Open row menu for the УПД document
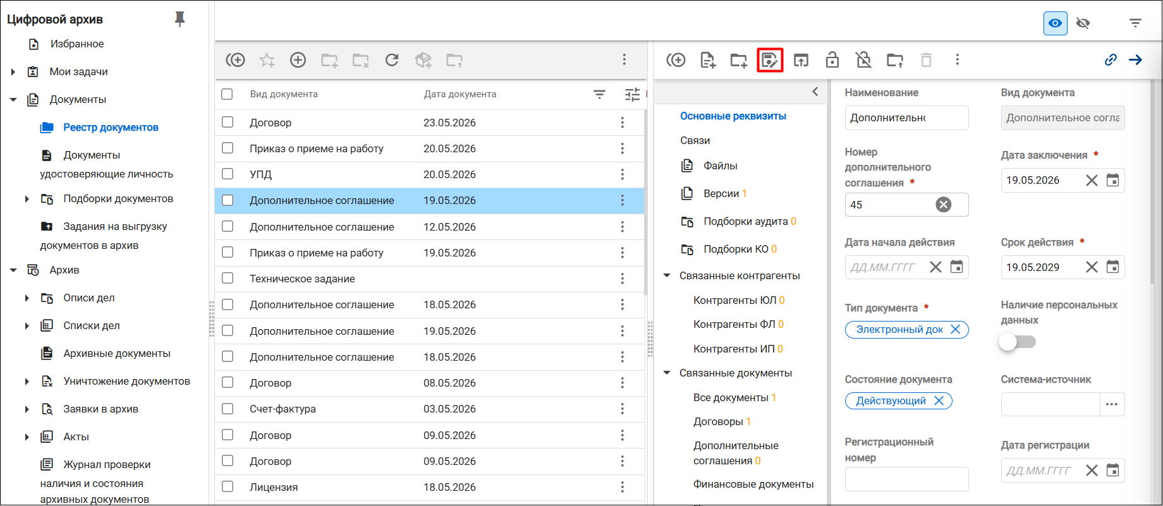This screenshot has width=1163, height=506. [x=623, y=174]
